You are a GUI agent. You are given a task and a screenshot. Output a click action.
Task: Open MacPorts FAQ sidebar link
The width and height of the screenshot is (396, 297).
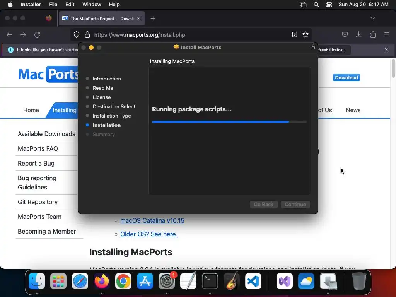(x=38, y=148)
